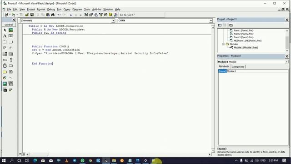Save the project with the diskette icon
291x164 pixels.
(32, 15)
